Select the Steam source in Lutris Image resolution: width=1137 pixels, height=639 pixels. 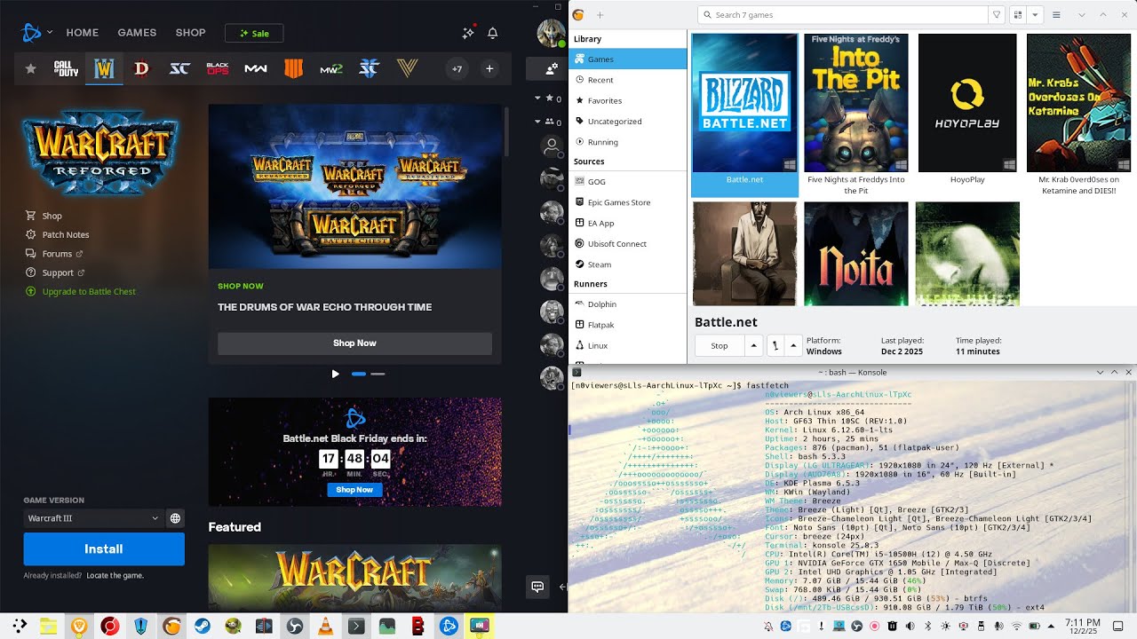click(628, 264)
